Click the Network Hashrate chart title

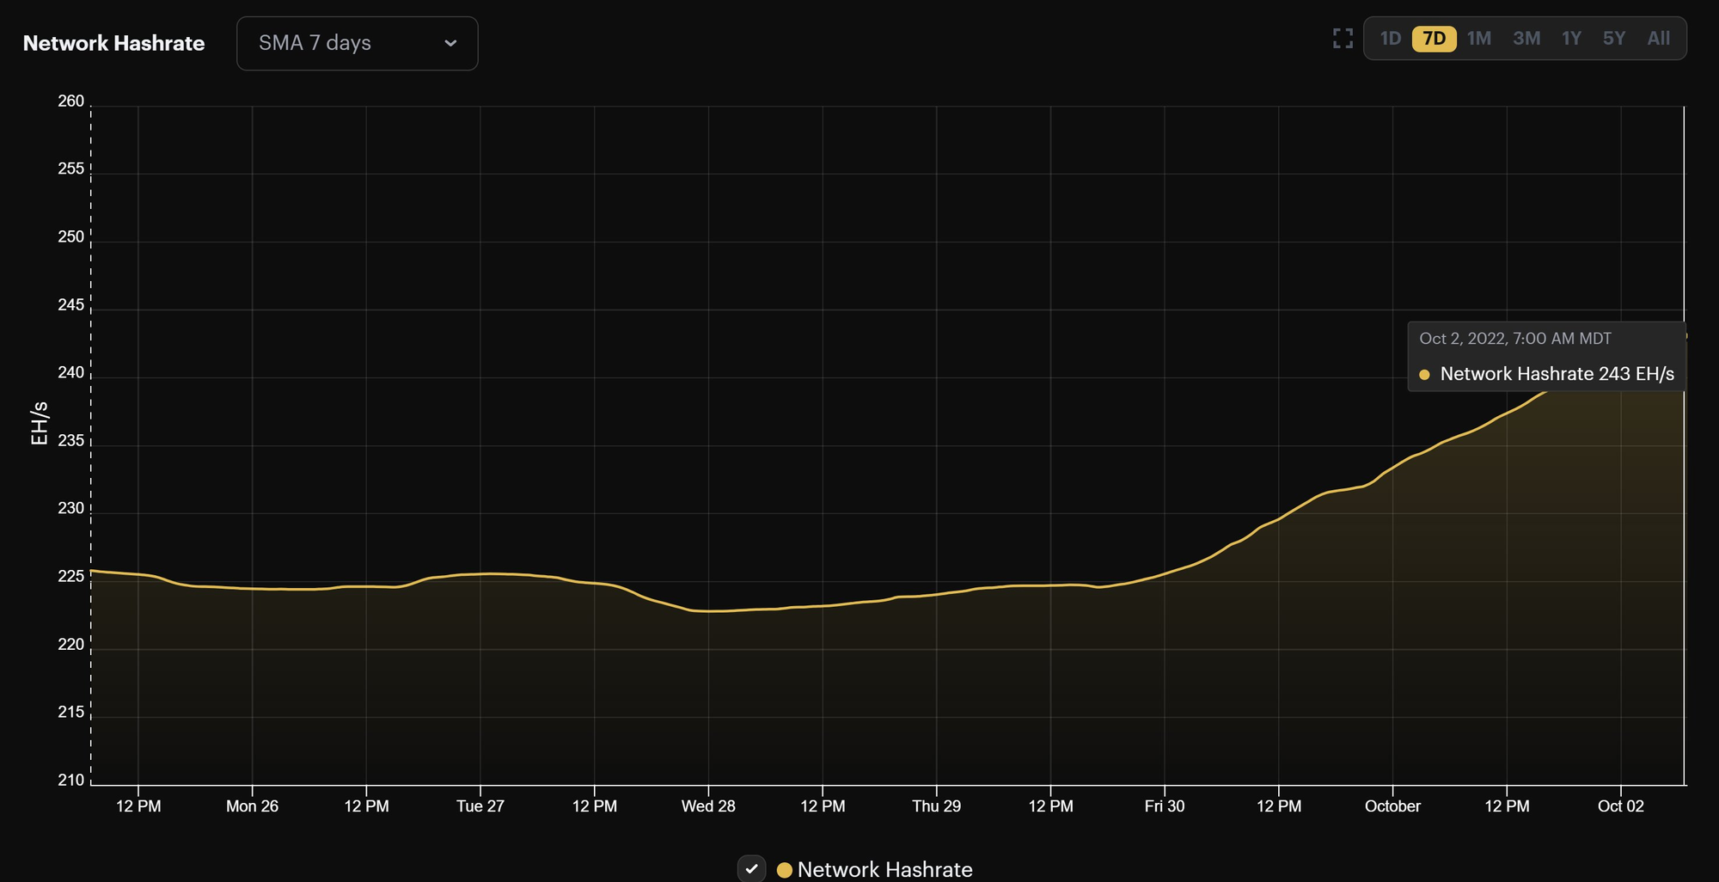[114, 43]
